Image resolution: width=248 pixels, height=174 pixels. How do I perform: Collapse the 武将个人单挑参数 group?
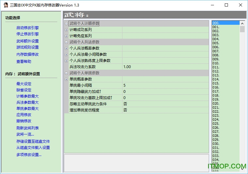[x=66, y=73]
